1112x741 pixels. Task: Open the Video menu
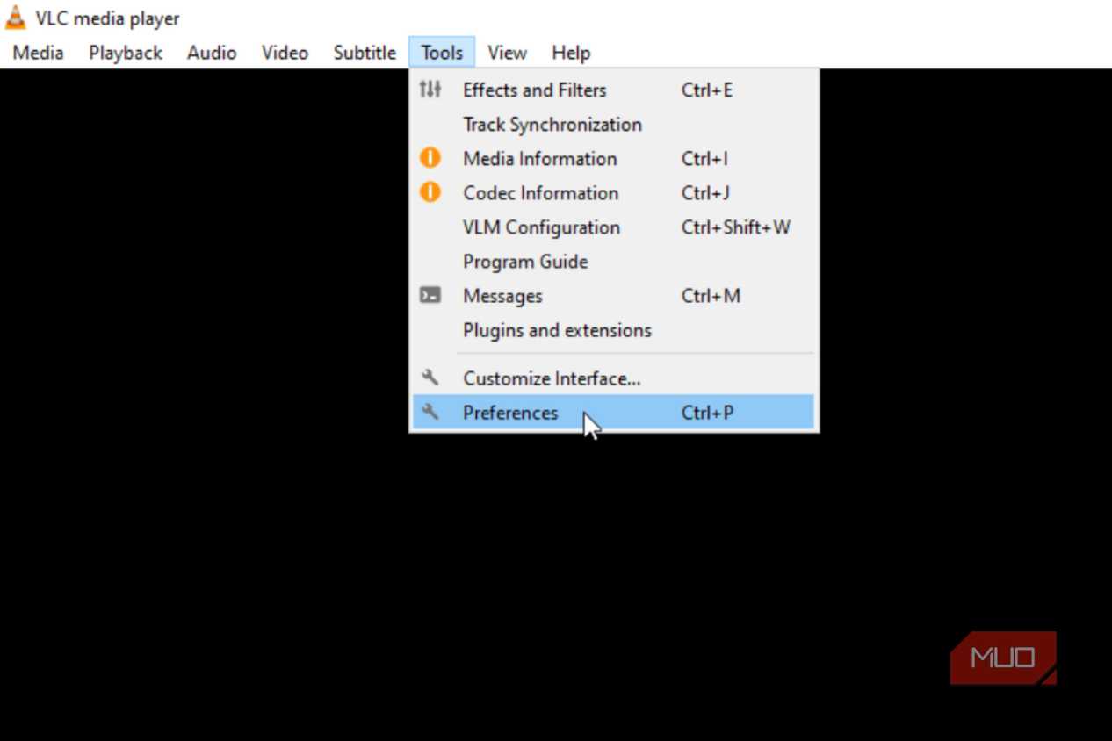[285, 53]
